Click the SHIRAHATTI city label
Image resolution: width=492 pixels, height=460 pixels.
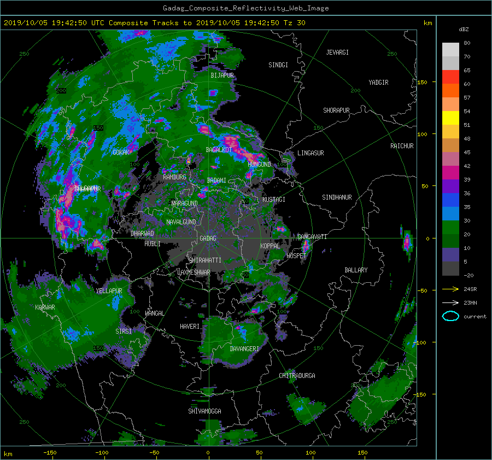point(205,260)
